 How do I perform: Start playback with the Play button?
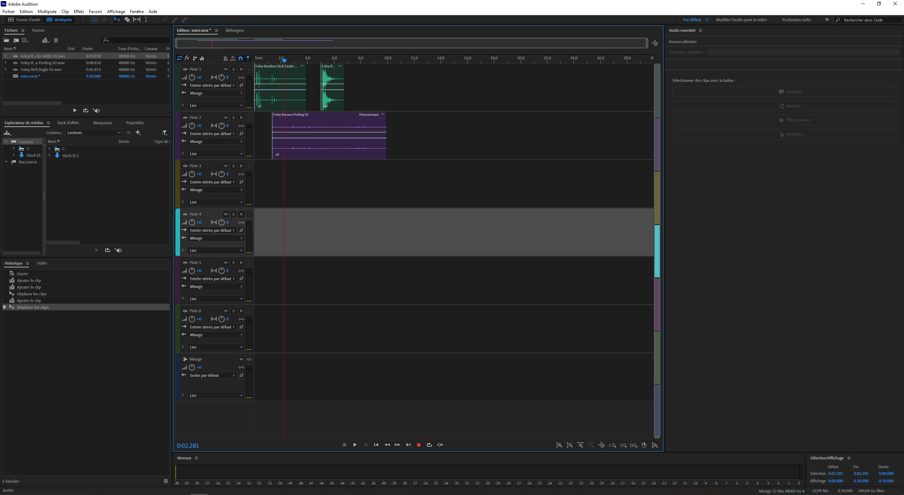(x=355, y=445)
